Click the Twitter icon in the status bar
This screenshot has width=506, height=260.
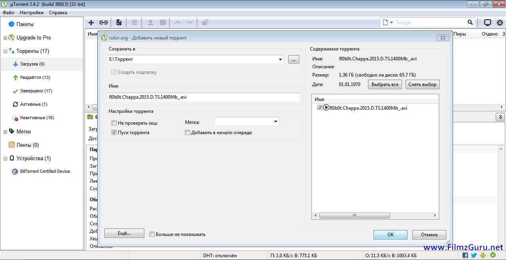[474, 256]
